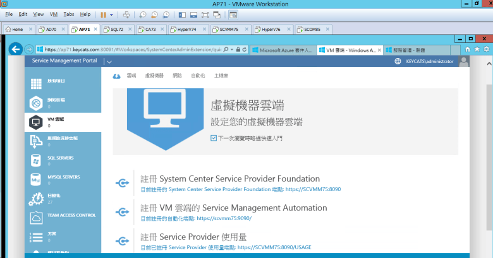Select the VM 雲端 monitor icon in sidebar
The height and width of the screenshot is (258, 493).
(37, 122)
